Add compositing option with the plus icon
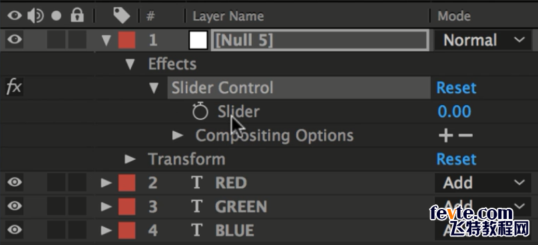The image size is (538, 245). point(445,136)
